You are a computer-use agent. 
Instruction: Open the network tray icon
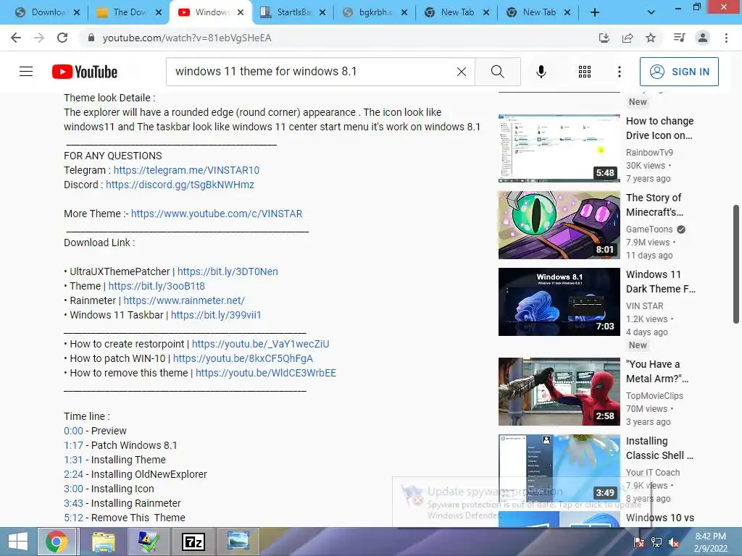tap(656, 542)
